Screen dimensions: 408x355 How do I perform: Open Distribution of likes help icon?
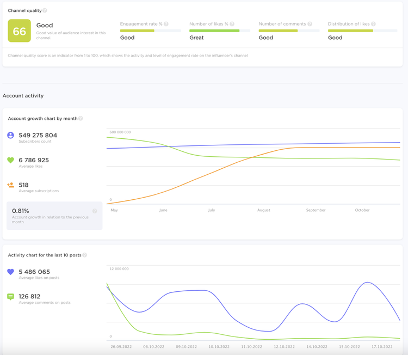click(x=373, y=24)
